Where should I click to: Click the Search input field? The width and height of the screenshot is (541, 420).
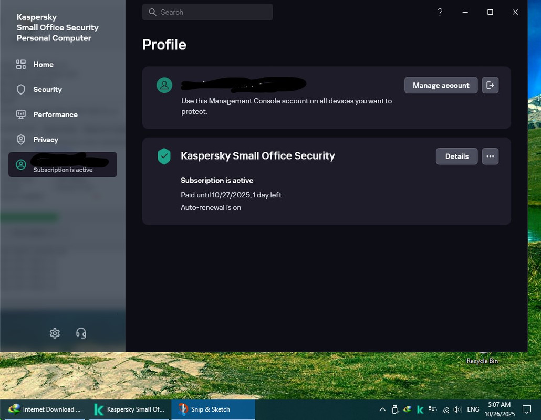pos(207,12)
